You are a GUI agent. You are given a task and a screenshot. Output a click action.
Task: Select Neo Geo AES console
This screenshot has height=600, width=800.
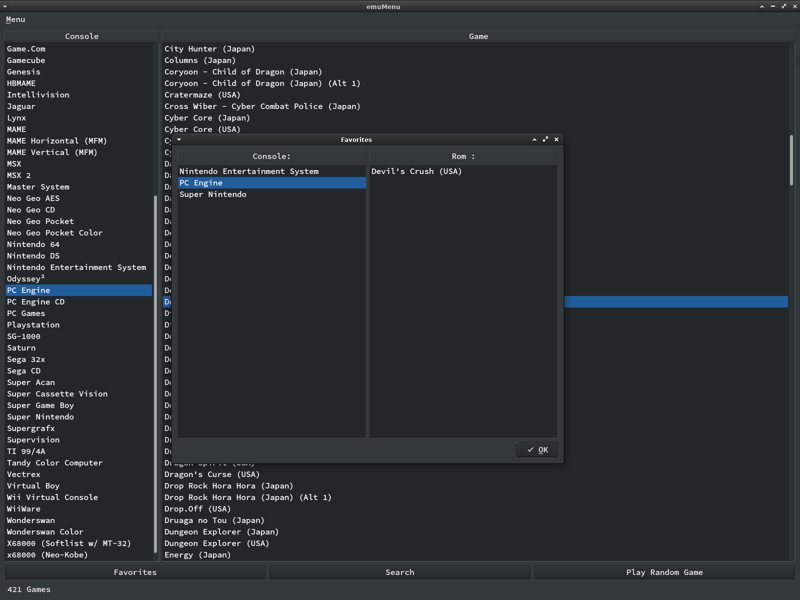point(78,198)
